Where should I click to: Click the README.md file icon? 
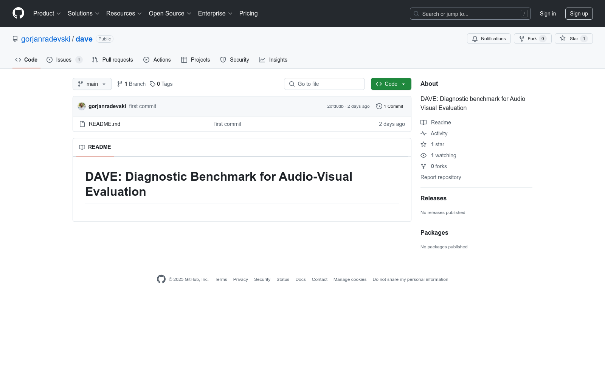(82, 124)
